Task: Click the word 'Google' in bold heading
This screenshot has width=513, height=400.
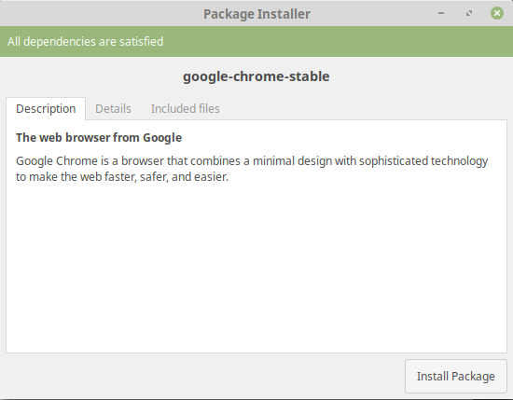Action: (162, 138)
